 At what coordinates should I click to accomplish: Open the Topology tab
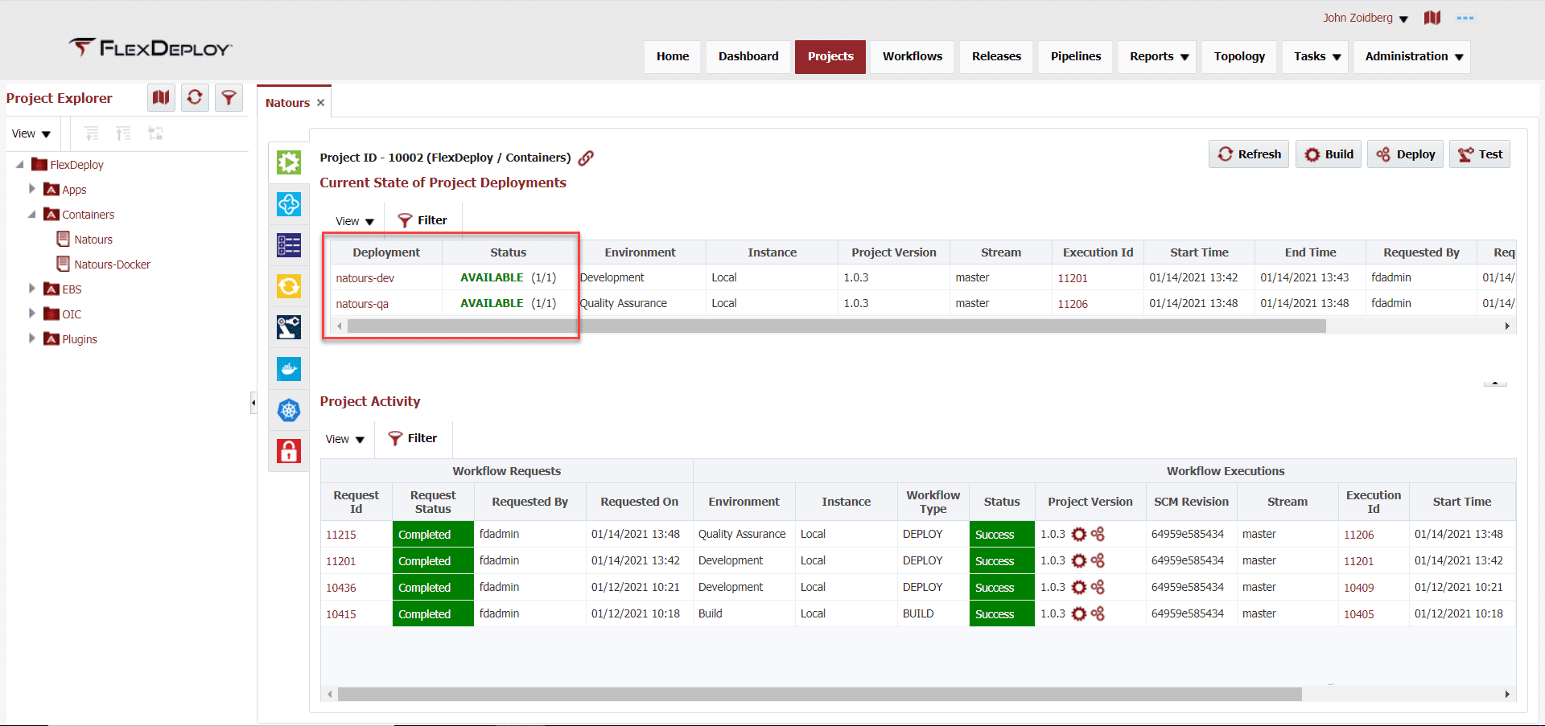(1239, 56)
